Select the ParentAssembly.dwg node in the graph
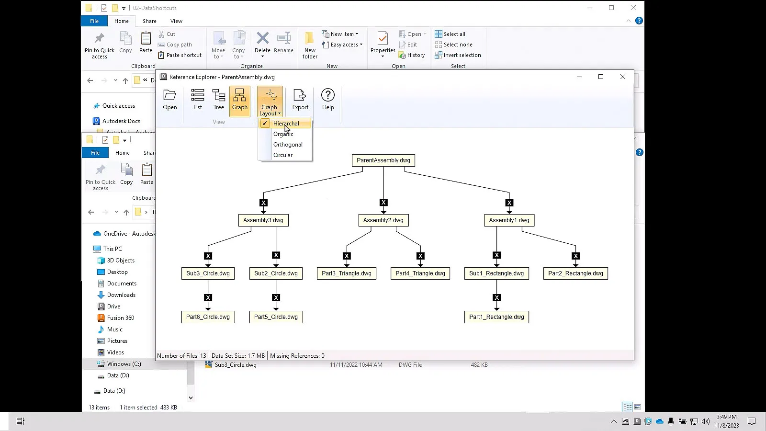 pos(383,160)
